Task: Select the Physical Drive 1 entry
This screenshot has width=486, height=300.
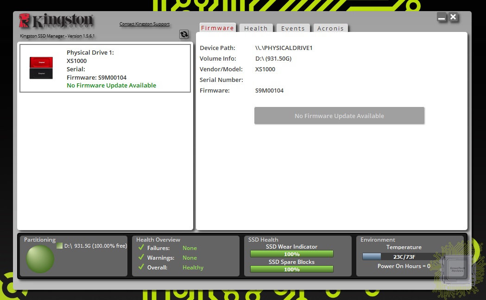Action: click(105, 69)
